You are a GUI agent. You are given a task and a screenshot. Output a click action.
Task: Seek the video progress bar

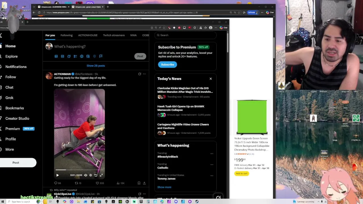pos(79,170)
